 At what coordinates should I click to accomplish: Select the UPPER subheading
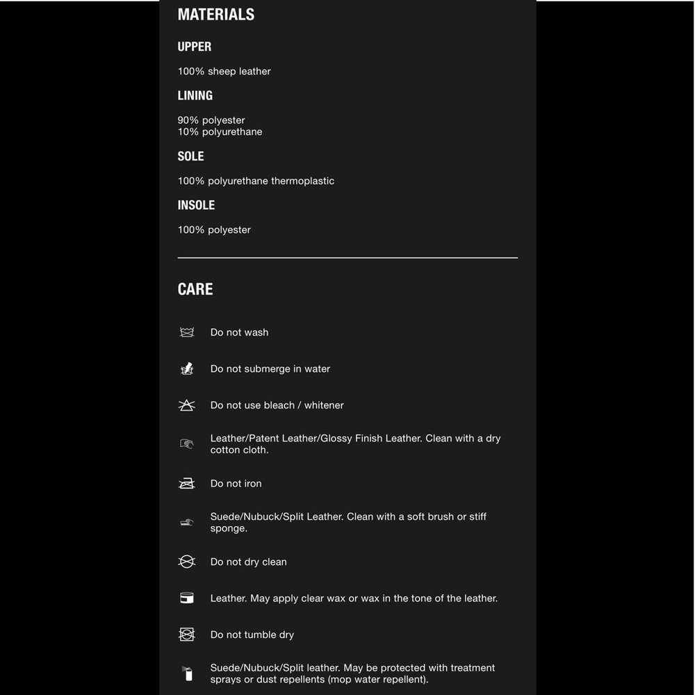click(x=194, y=47)
